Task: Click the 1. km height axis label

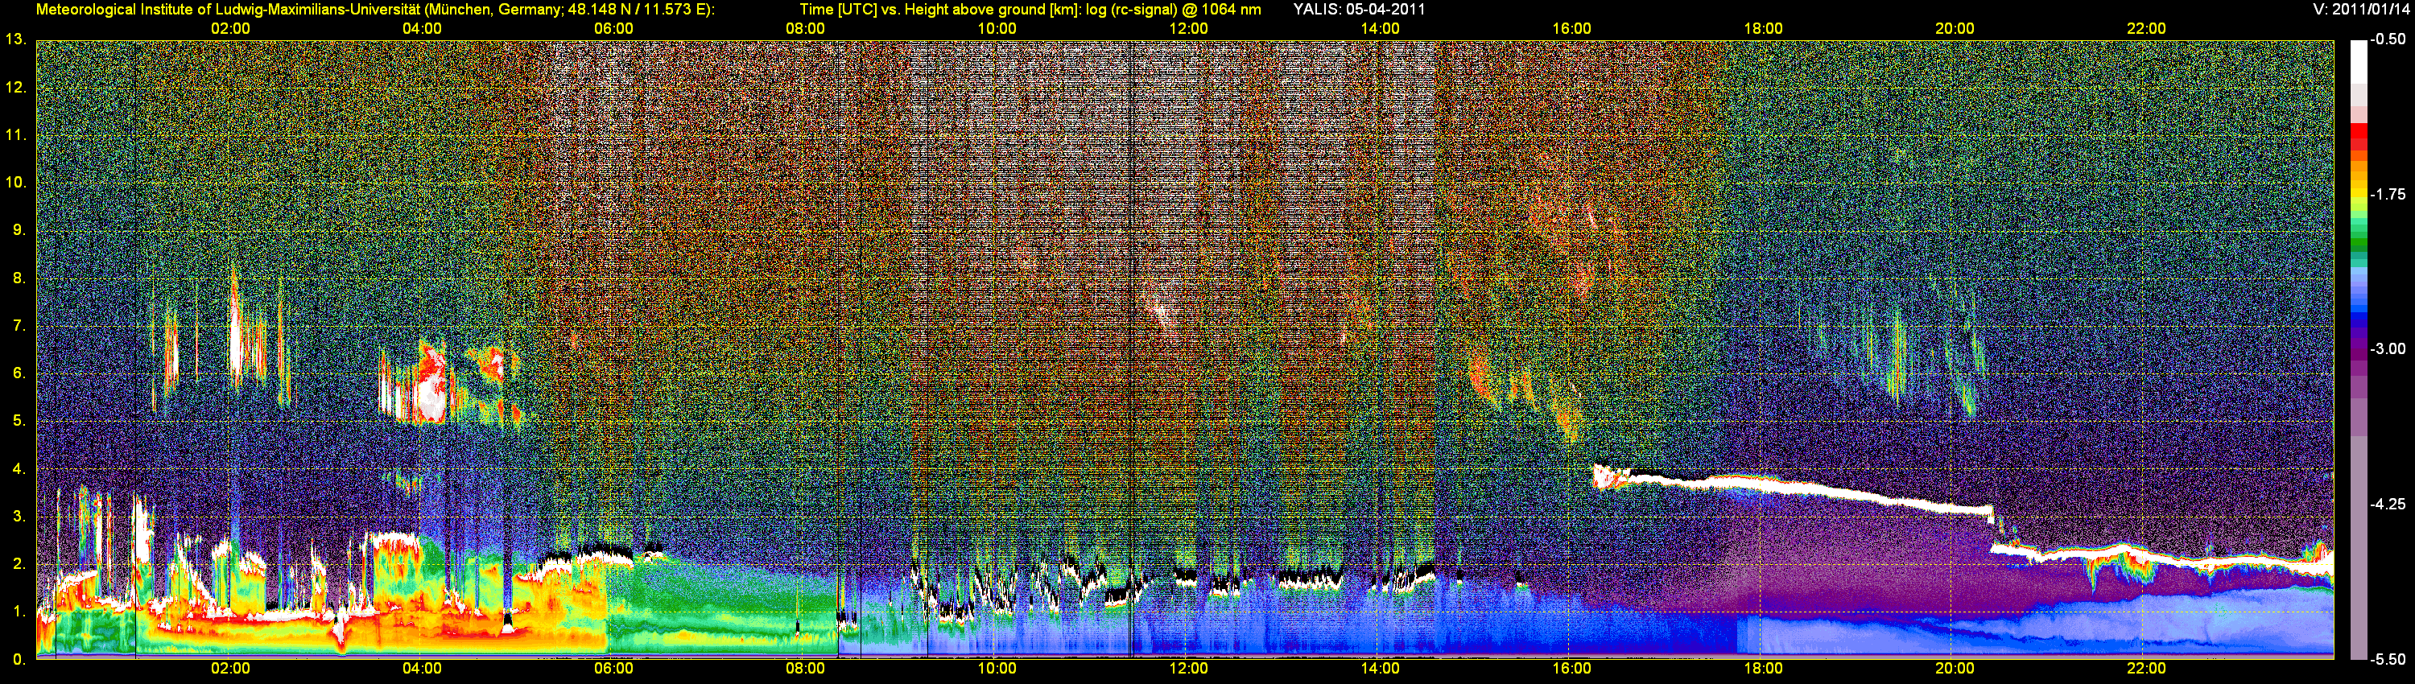Action: [x=19, y=611]
